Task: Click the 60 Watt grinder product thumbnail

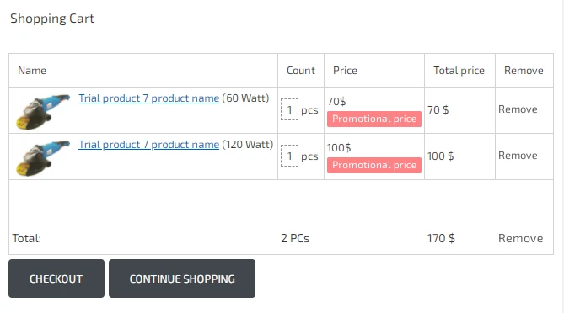Action: pyautogui.click(x=43, y=111)
